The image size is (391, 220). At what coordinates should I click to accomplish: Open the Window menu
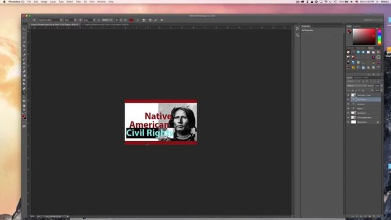101,2
